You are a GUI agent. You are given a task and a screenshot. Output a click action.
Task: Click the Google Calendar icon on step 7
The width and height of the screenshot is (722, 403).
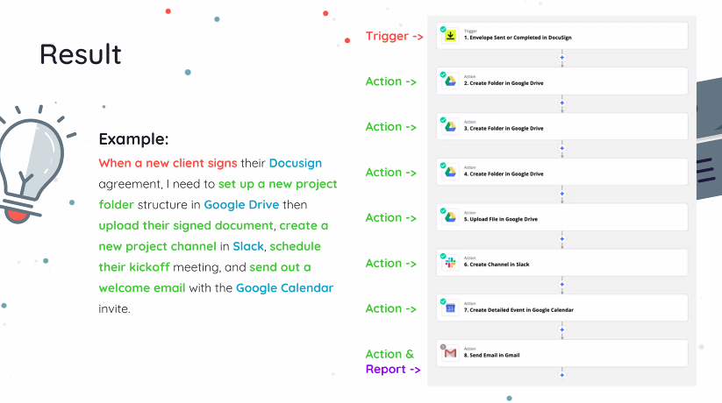tap(450, 308)
